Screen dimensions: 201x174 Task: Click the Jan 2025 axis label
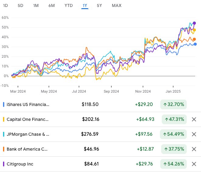(x=173, y=91)
